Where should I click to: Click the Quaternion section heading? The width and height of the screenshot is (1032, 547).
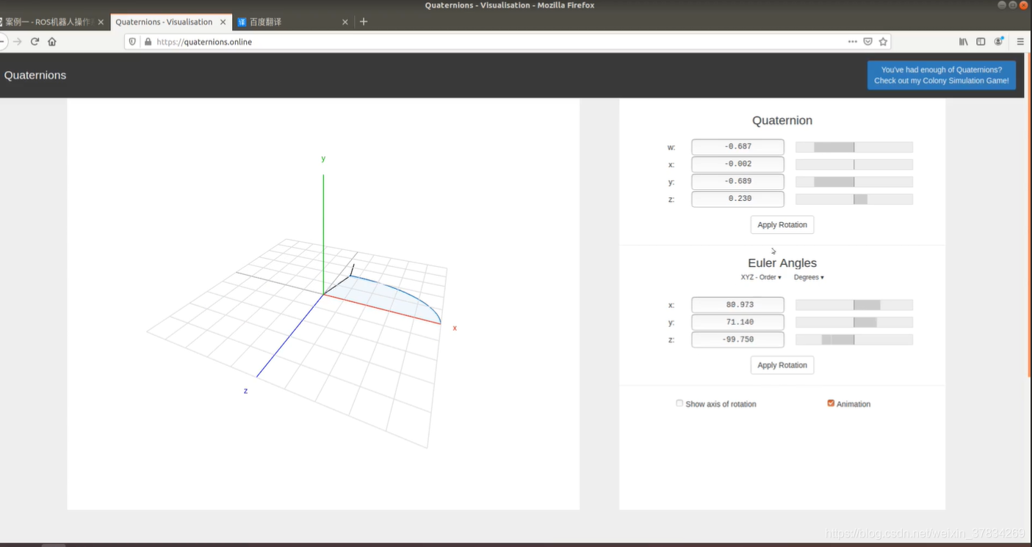tap(782, 120)
